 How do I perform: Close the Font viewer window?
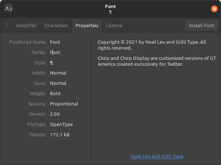[214, 9]
